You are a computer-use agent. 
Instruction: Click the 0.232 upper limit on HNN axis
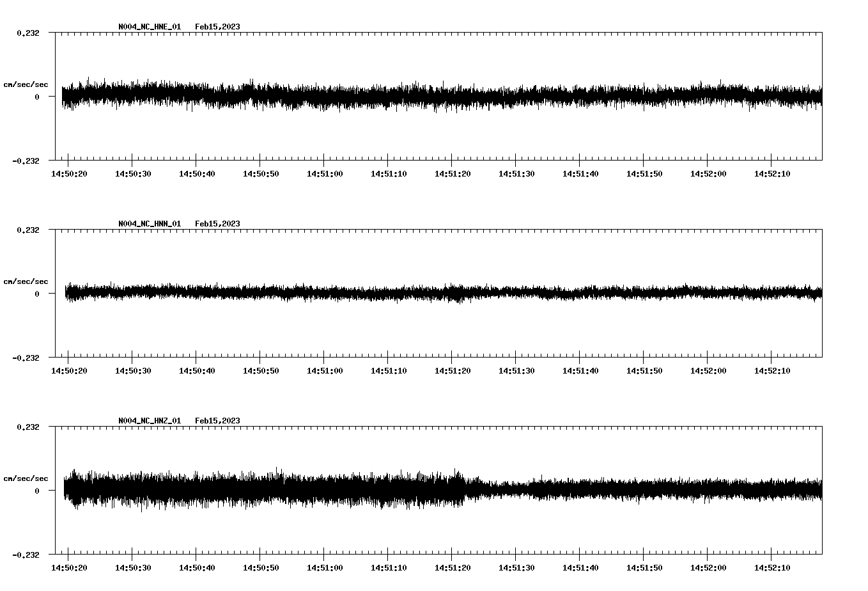27,230
